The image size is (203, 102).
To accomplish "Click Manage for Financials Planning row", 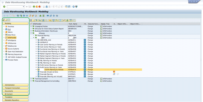I will [90, 74].
